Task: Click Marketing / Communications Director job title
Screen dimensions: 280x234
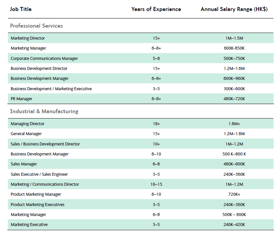Action: pos(45,184)
